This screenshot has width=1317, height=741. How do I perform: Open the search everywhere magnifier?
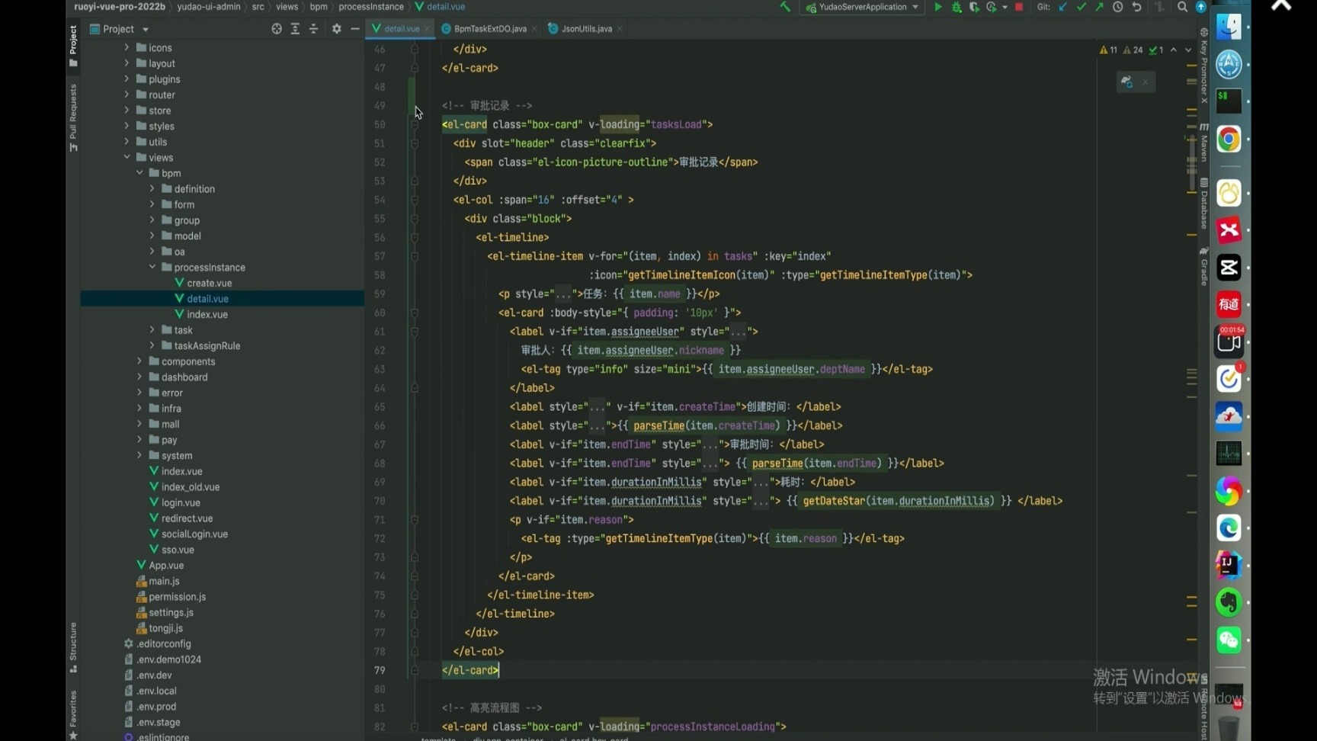click(x=1182, y=7)
